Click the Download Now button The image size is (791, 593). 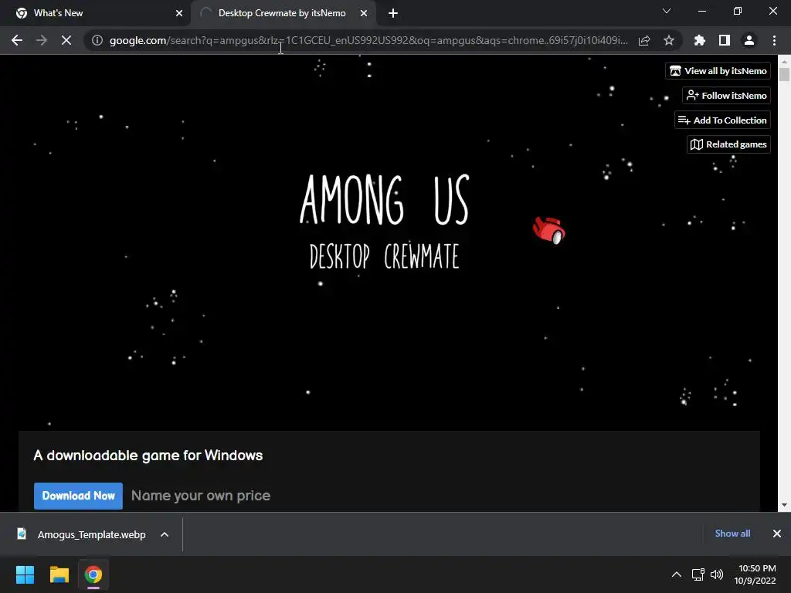point(78,496)
